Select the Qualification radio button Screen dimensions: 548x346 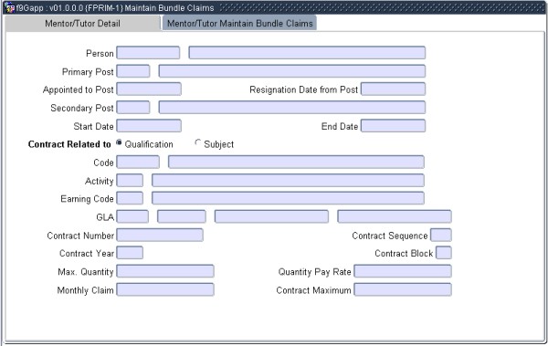(x=119, y=142)
